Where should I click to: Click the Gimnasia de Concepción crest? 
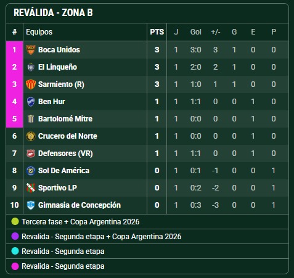point(31,205)
